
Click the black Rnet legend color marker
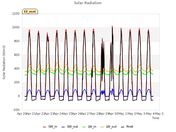point(123,127)
